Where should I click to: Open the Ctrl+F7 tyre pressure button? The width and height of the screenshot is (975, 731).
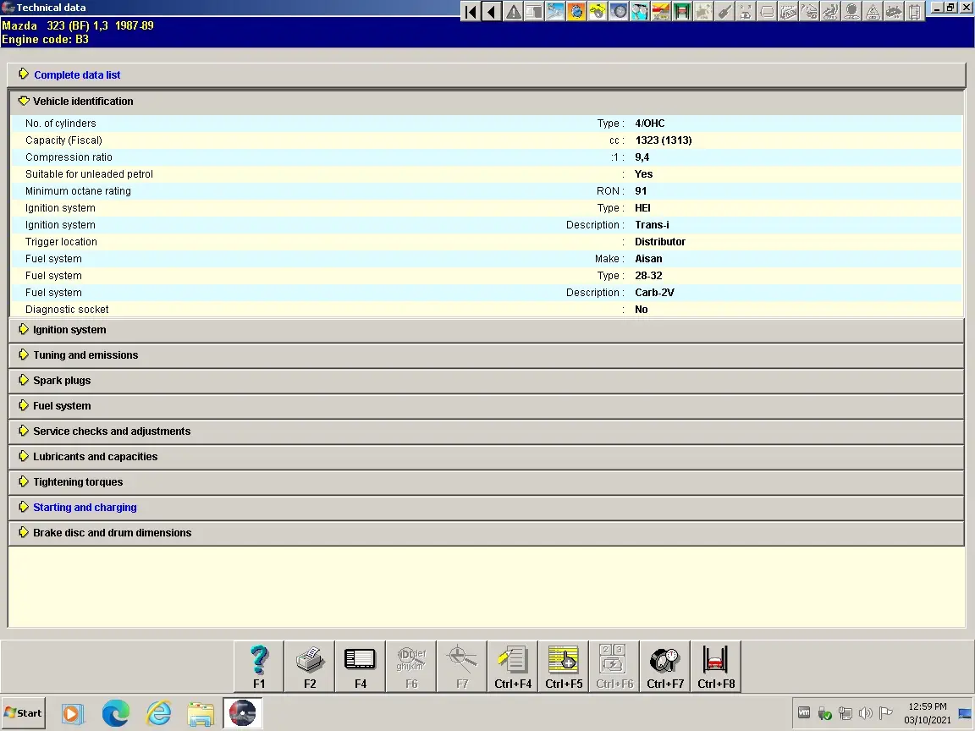click(x=665, y=667)
